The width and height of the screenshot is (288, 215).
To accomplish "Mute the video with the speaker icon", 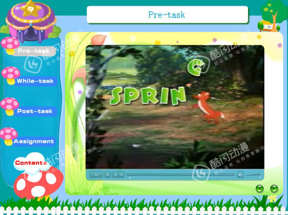I will (x=240, y=175).
